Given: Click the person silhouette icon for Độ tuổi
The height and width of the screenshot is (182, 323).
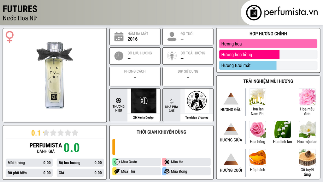Looking at the screenshot, I should click(x=172, y=37).
